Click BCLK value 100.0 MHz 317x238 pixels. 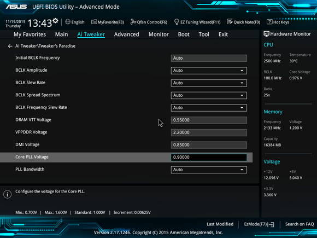[x=273, y=78]
